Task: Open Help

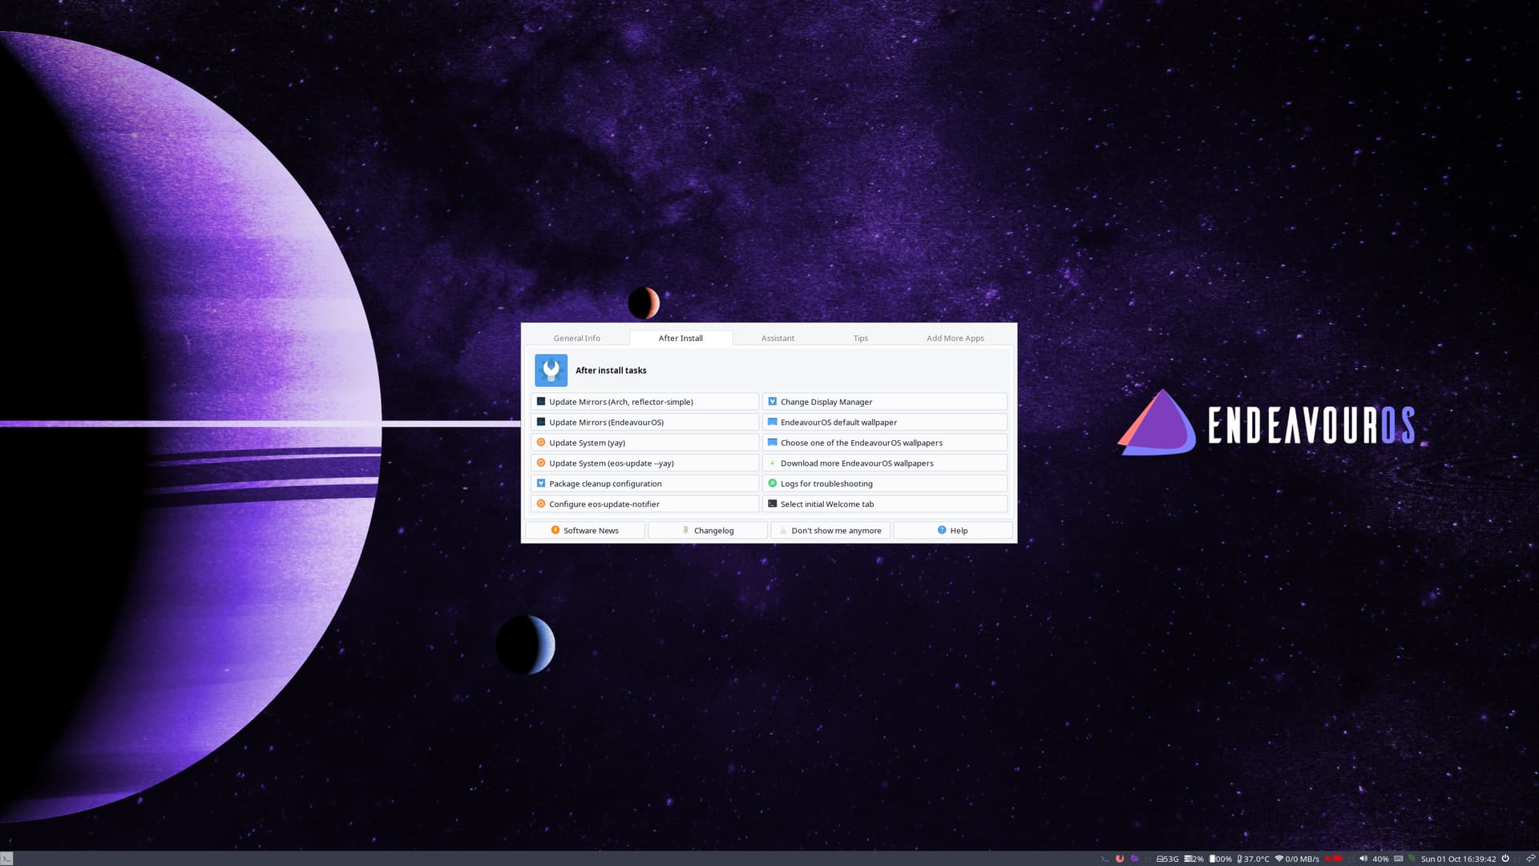Action: 953,530
